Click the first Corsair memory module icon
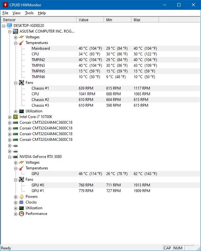Viewport: 201px width, 251px height. pos(15,122)
